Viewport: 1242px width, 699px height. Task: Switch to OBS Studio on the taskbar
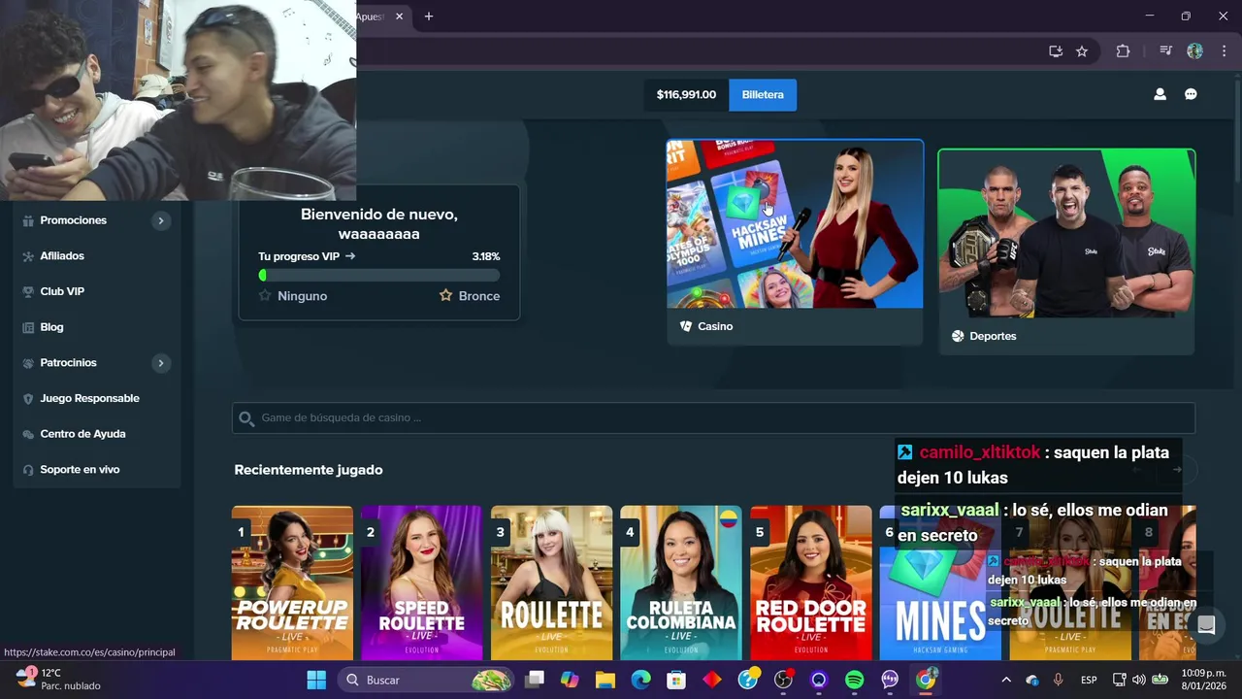point(784,680)
